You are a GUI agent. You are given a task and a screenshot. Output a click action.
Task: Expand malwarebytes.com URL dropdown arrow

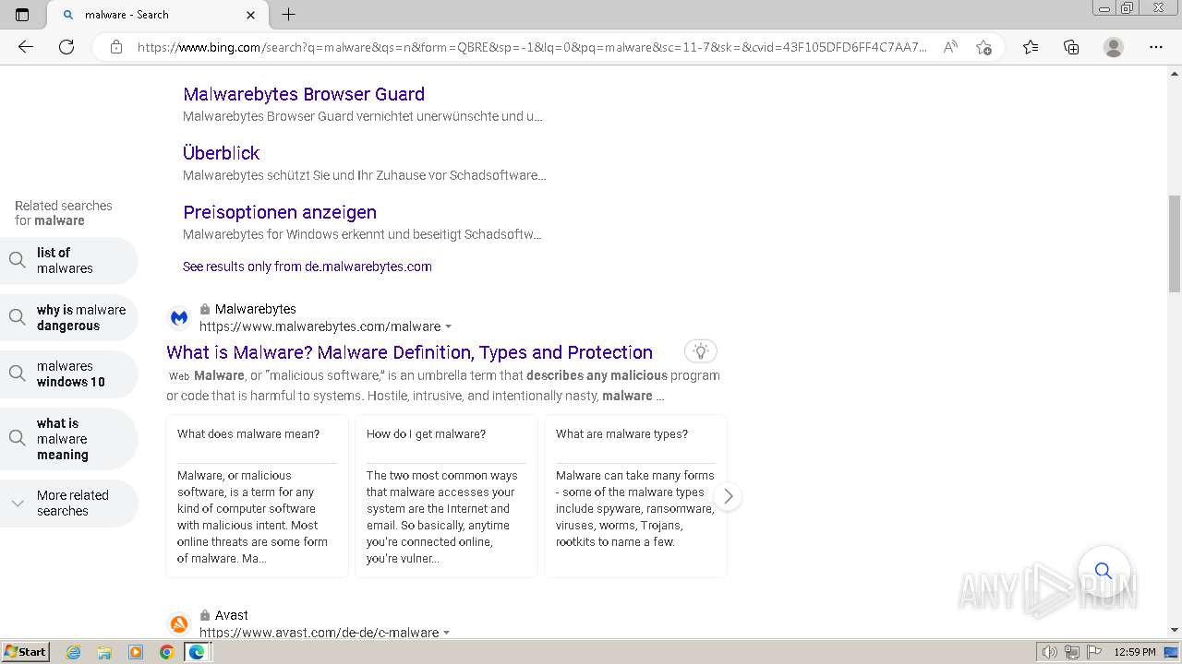(449, 326)
